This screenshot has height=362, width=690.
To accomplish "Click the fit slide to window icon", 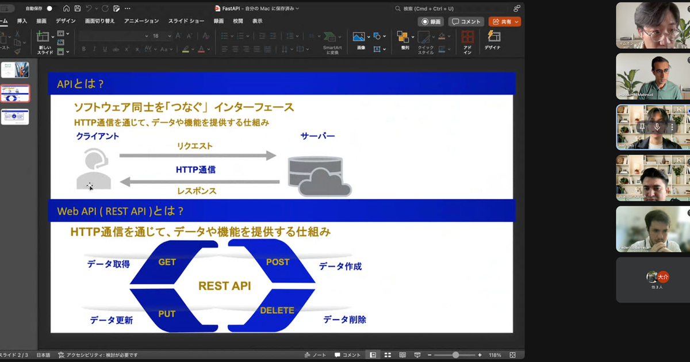I will 513,355.
